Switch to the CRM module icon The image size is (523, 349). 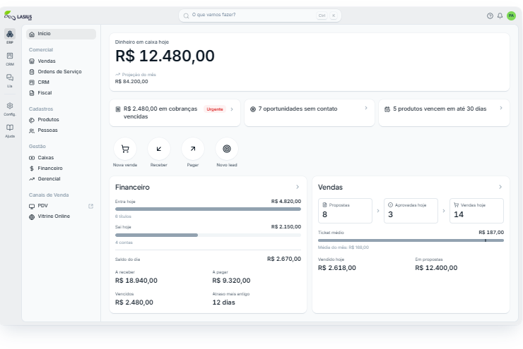(10, 56)
